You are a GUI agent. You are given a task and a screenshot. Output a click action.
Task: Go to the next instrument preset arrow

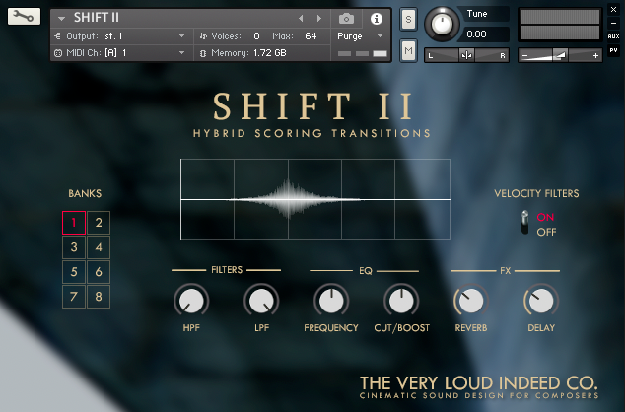pyautogui.click(x=318, y=18)
